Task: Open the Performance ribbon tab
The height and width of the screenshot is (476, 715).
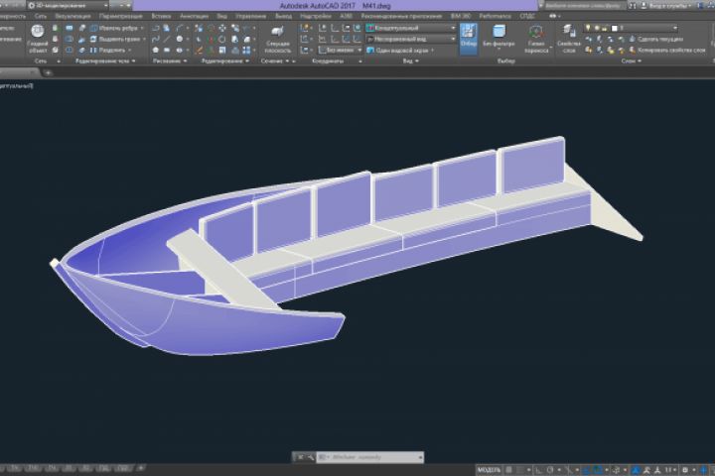Action: pos(495,16)
